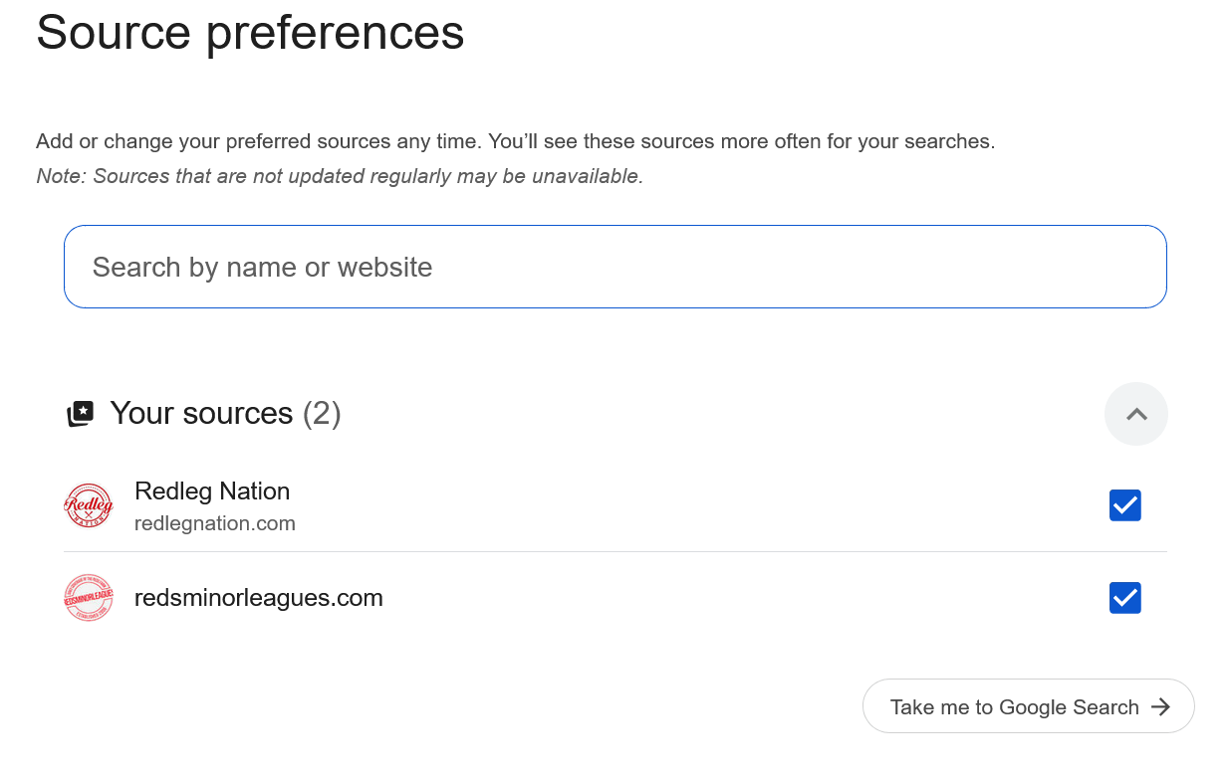
Task: Click the italic note about unavailable sources
Action: [x=340, y=176]
